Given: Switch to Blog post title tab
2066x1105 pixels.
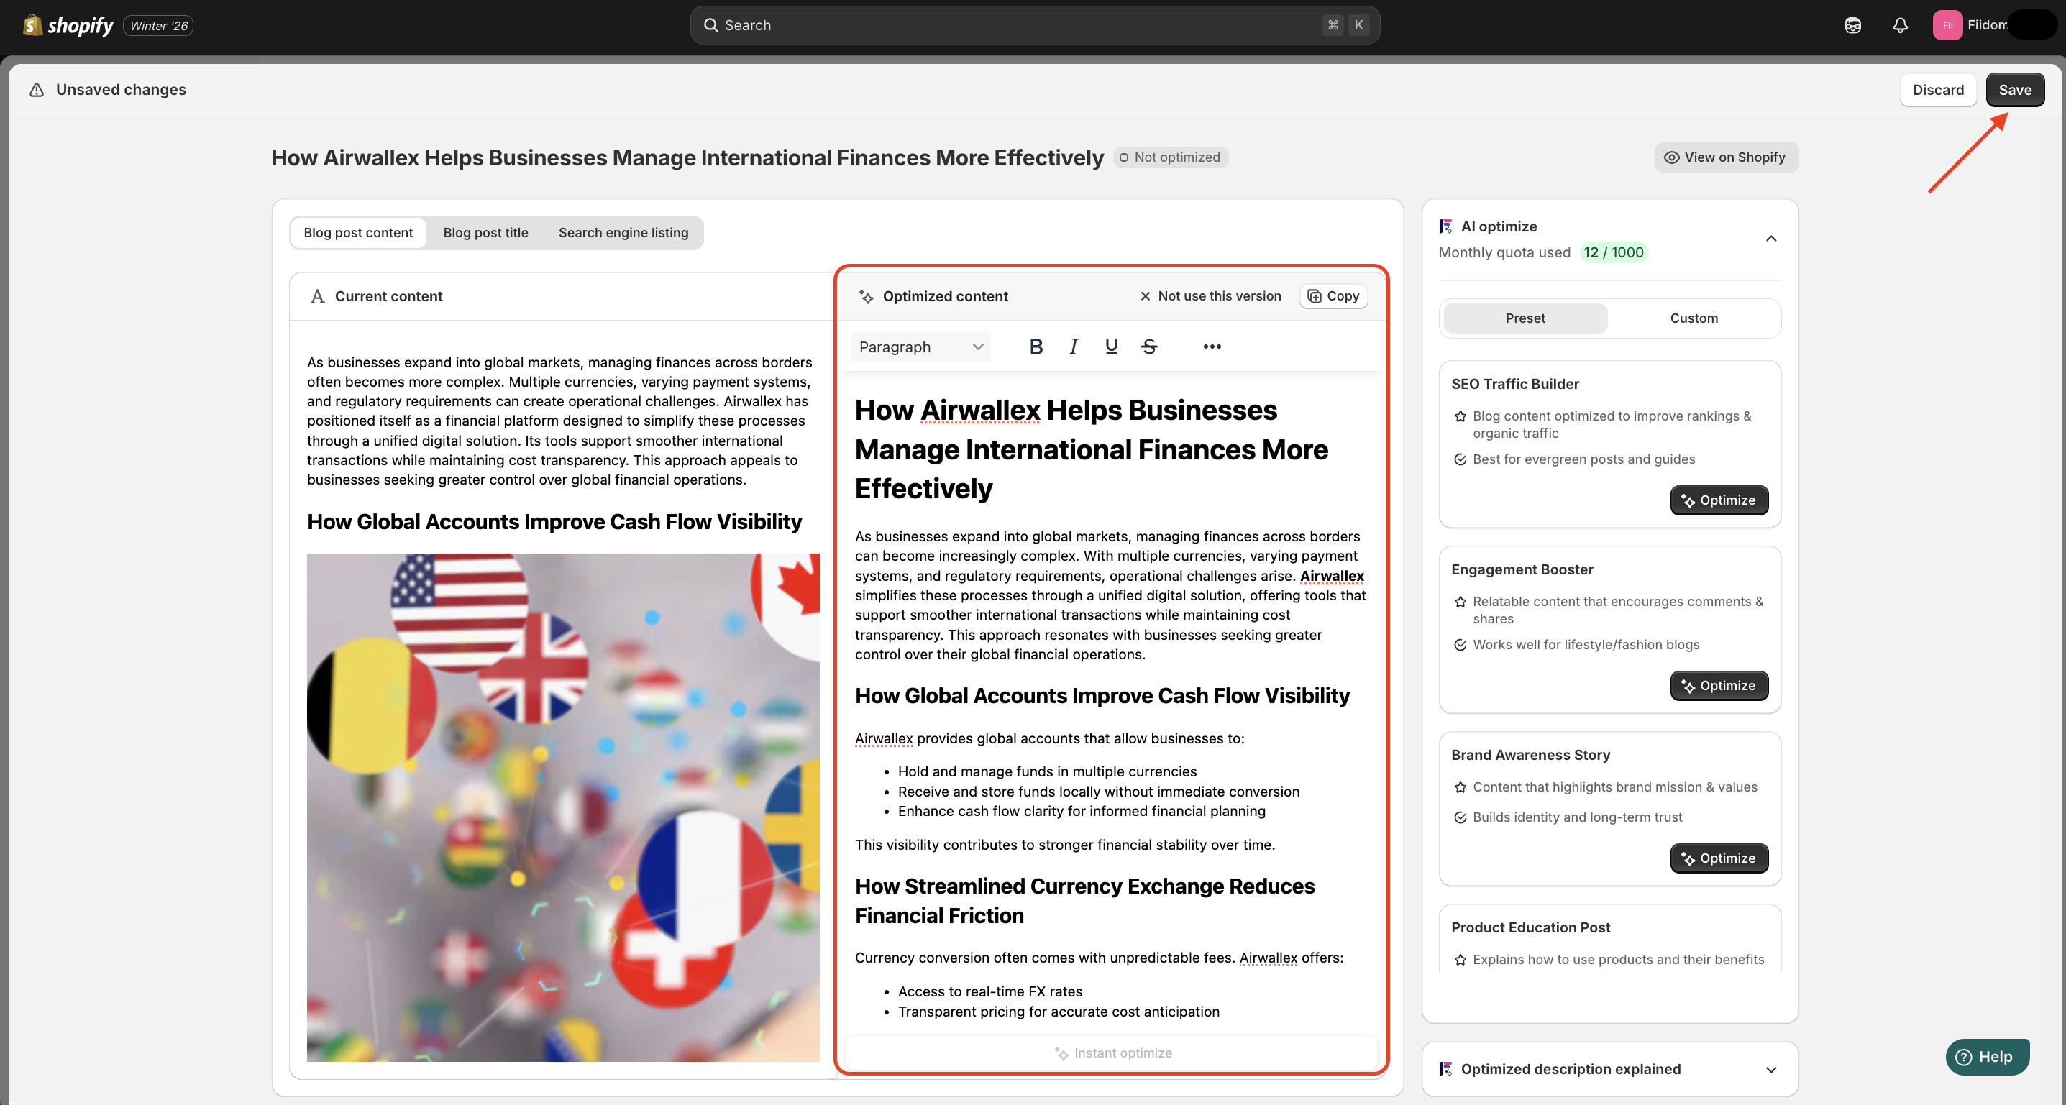Looking at the screenshot, I should (485, 232).
